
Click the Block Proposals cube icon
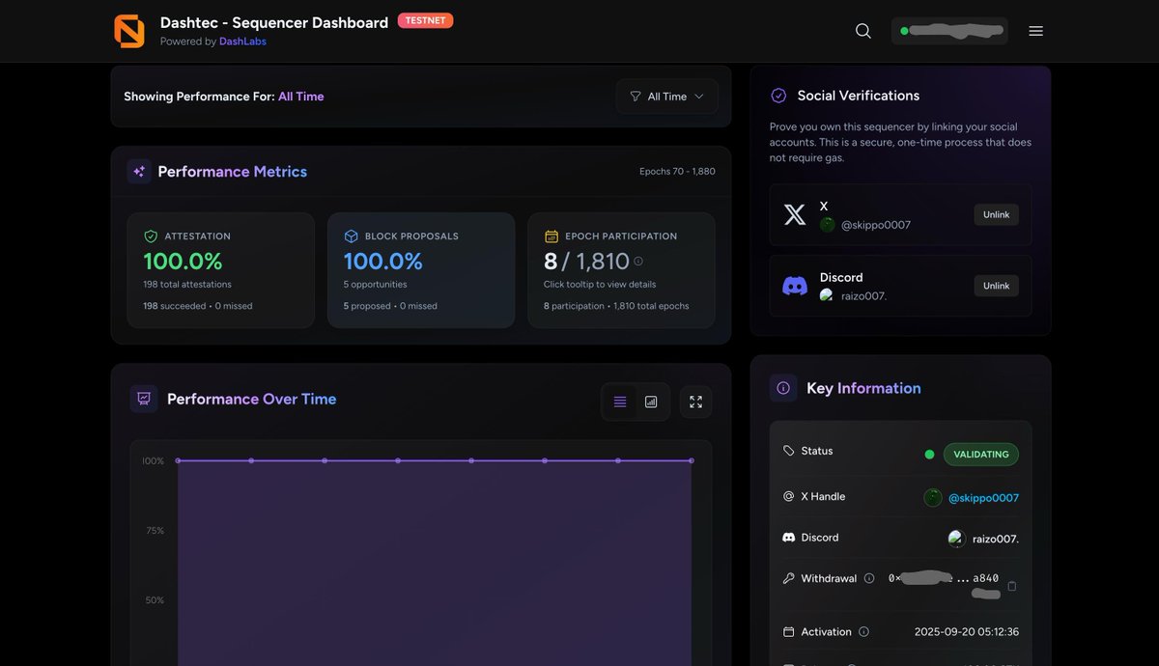click(x=351, y=236)
